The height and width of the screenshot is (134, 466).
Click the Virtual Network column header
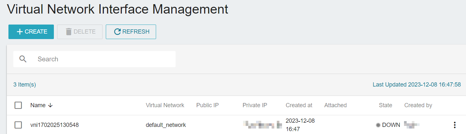pyautogui.click(x=165, y=105)
